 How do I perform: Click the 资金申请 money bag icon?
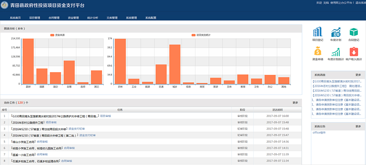pos(317,52)
